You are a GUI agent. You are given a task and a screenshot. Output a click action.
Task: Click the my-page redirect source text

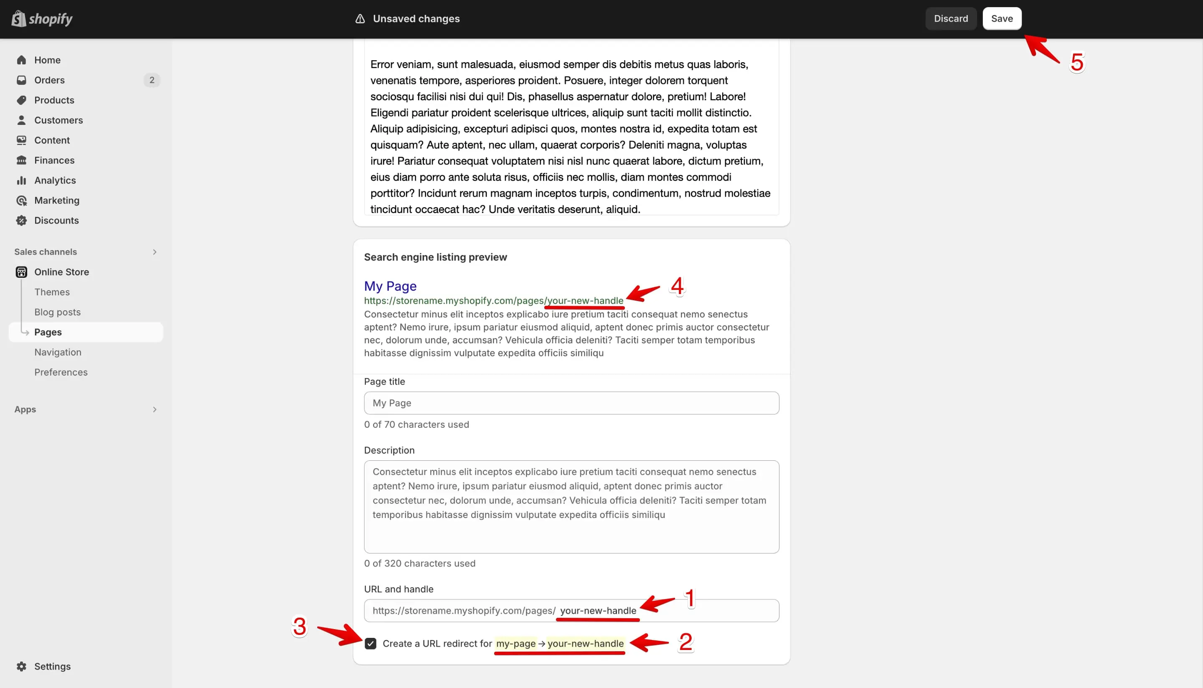point(515,644)
